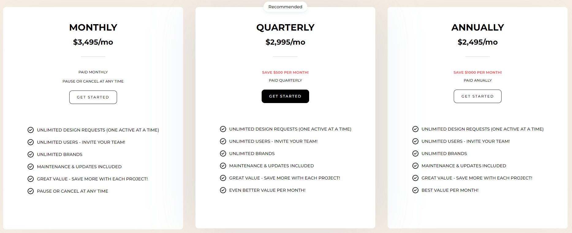Click Quarterly checkmark icon for Great Value
This screenshot has height=233, width=572.
tap(223, 178)
